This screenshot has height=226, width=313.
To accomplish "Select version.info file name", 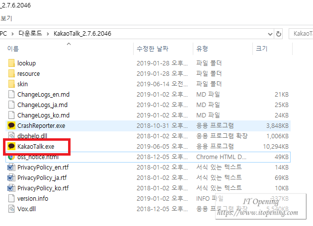I will coord(33,199).
